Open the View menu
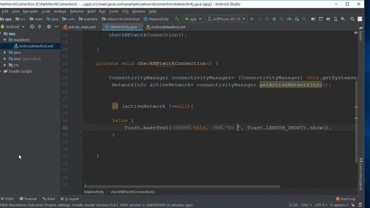 [x=16, y=12]
